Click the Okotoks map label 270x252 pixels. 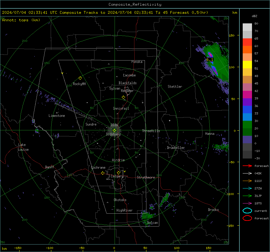coord(120,200)
